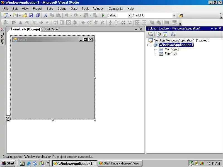Open the Solution Explorer window position dropdown

212,29
